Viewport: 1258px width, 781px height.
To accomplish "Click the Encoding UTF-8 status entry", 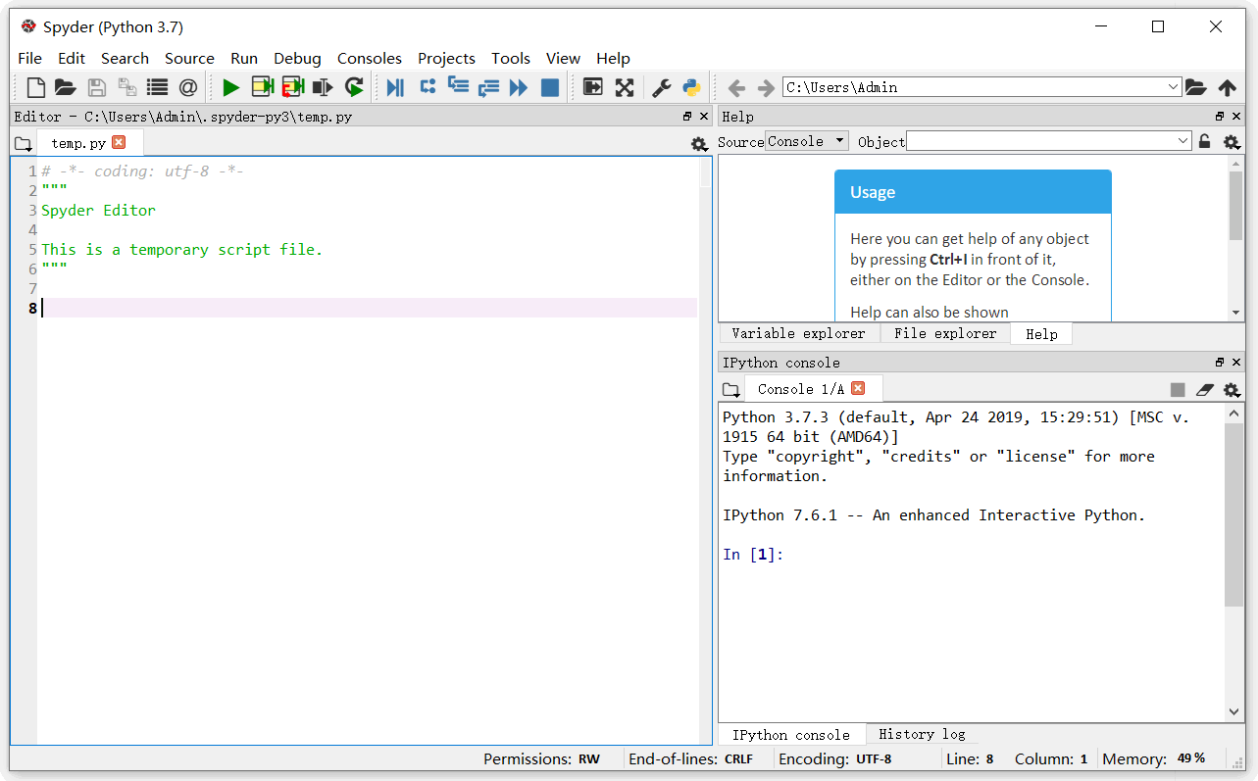I will point(835,758).
